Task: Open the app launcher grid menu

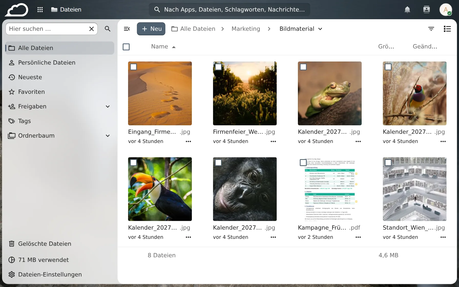Action: click(x=40, y=10)
